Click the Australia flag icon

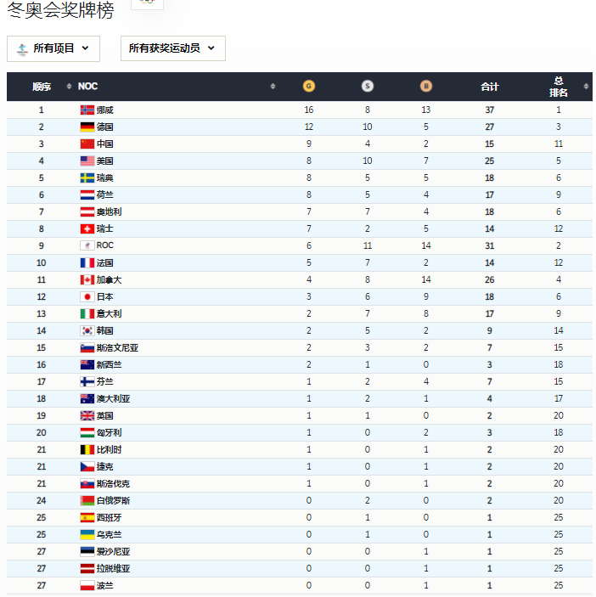click(x=87, y=398)
